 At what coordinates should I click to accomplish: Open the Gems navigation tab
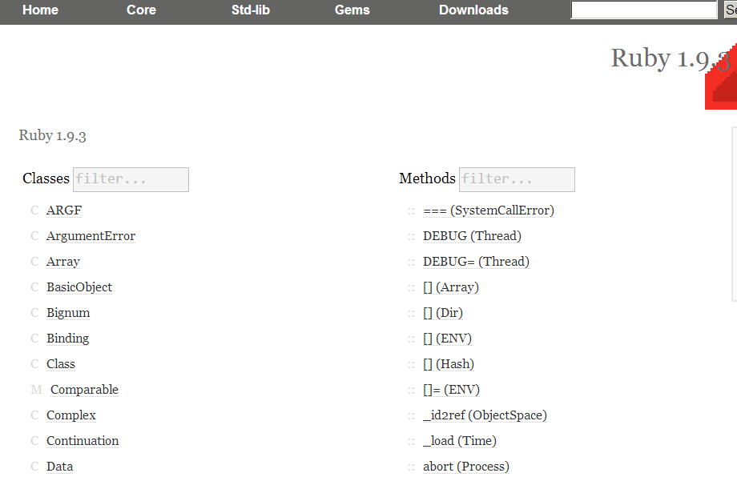(x=352, y=10)
